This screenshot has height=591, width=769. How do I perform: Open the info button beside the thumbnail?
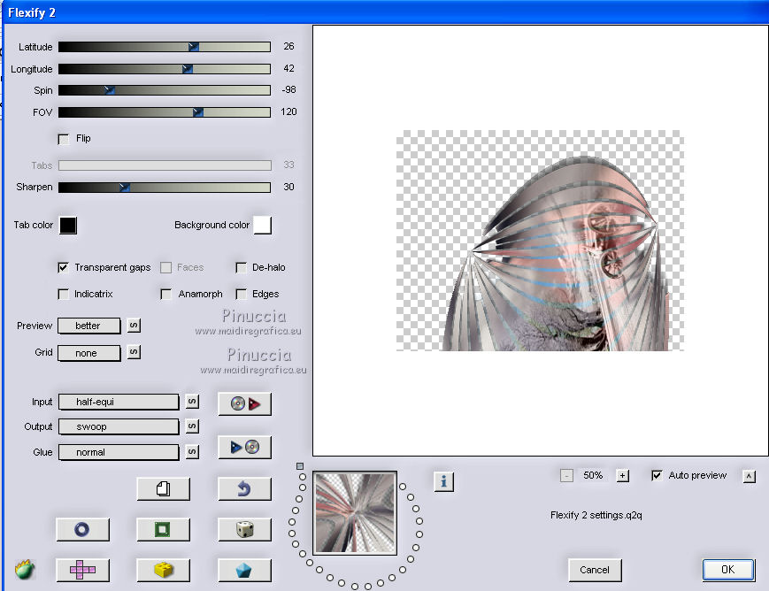tap(443, 481)
